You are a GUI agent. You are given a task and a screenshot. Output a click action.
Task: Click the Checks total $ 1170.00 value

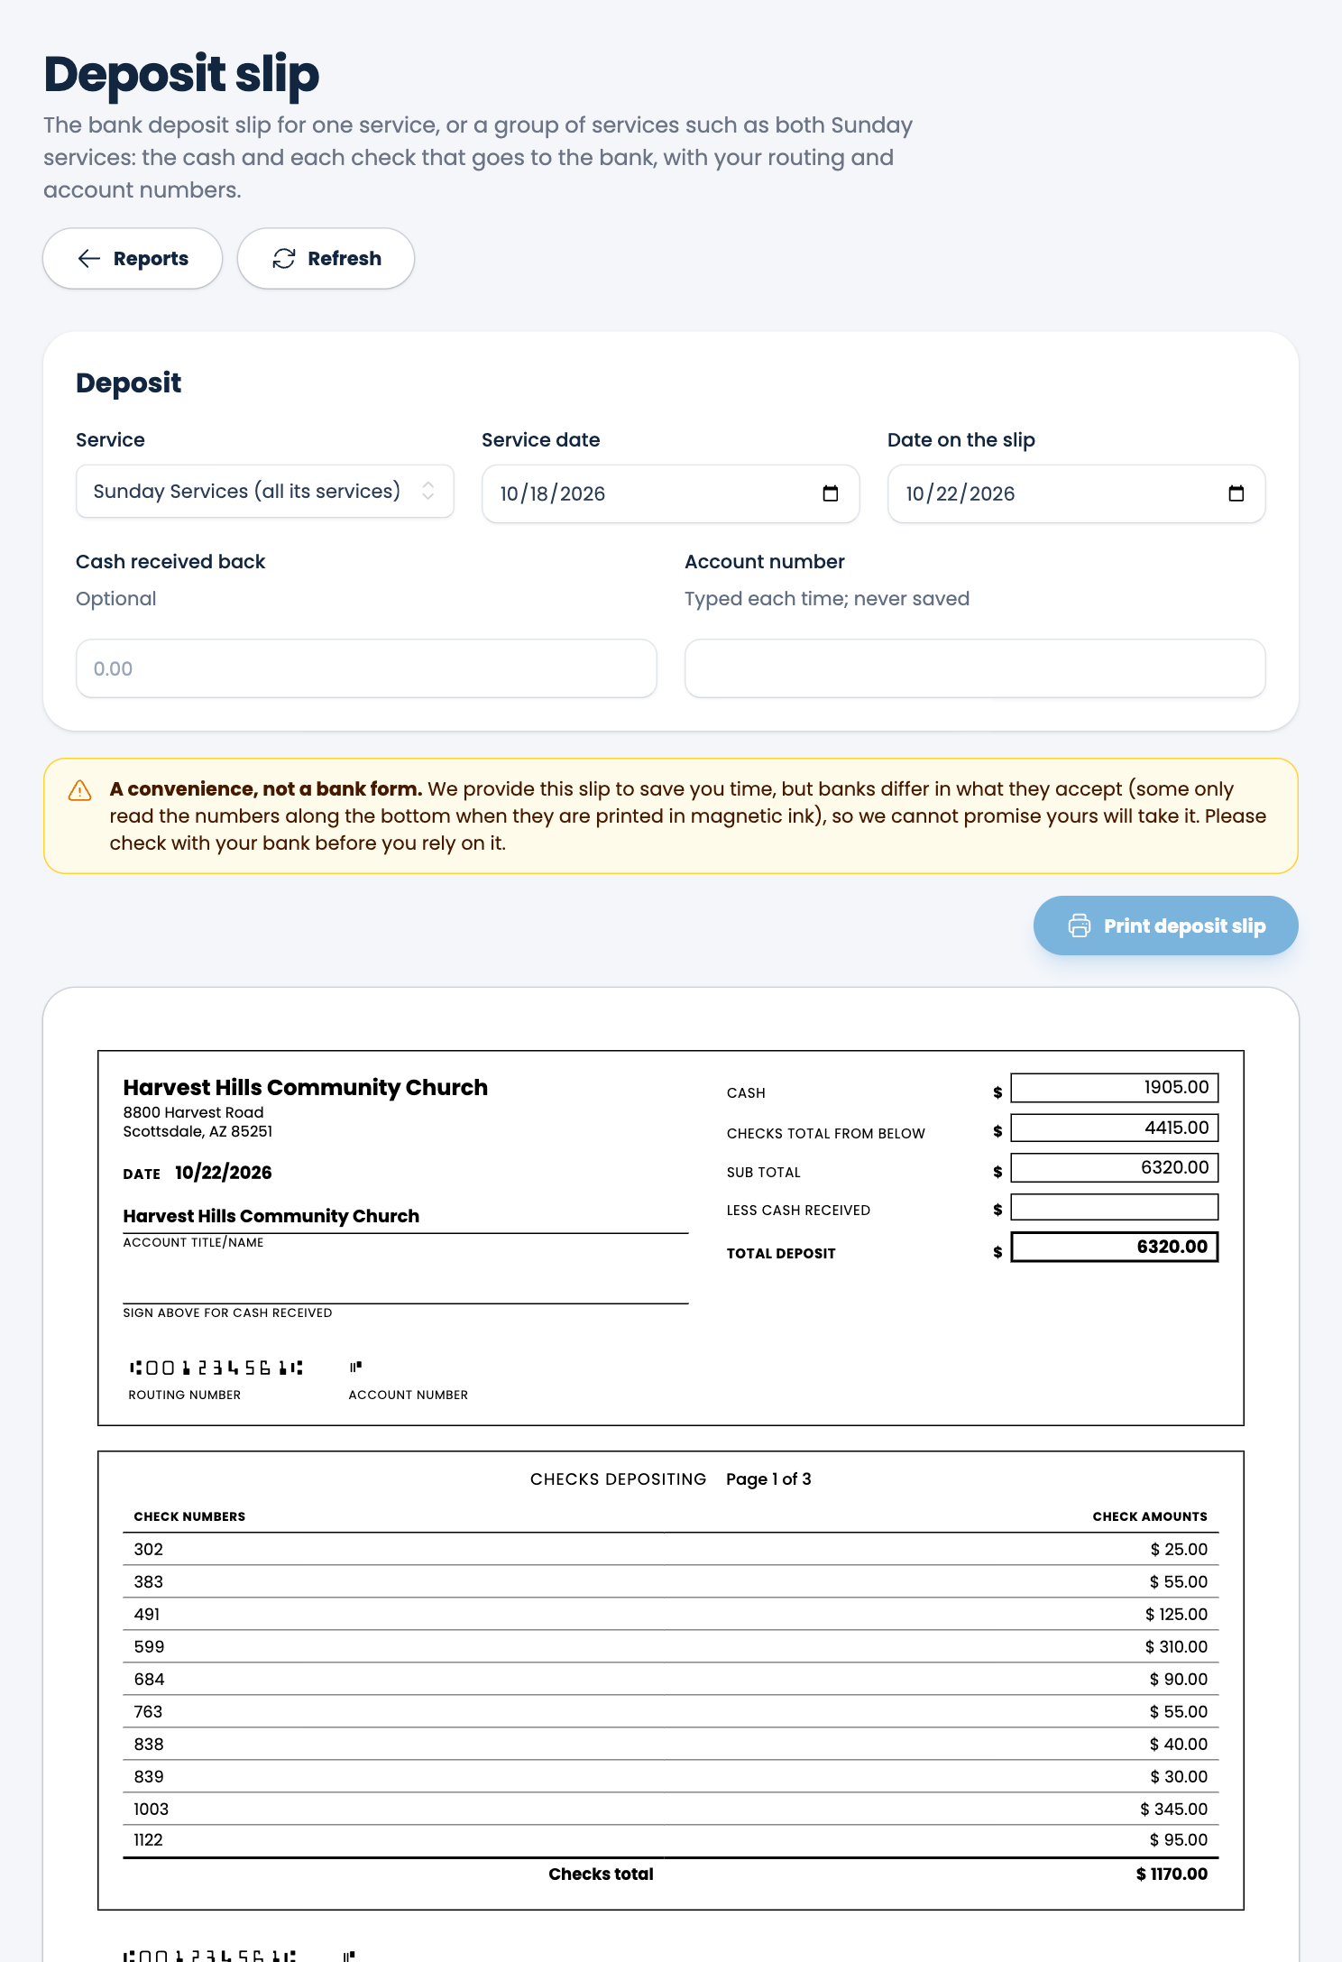click(1172, 1874)
